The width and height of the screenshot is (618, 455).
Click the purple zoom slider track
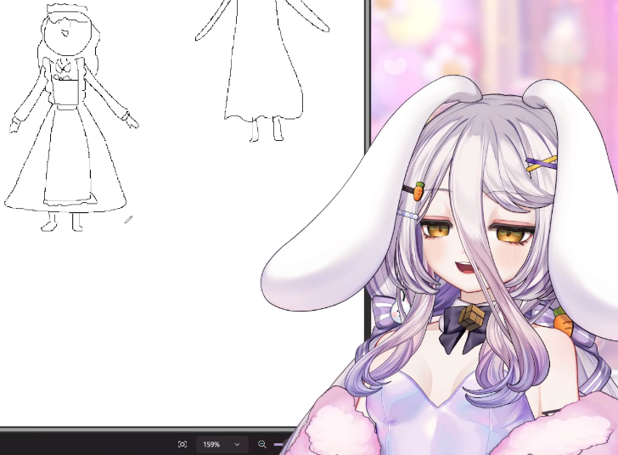click(278, 444)
